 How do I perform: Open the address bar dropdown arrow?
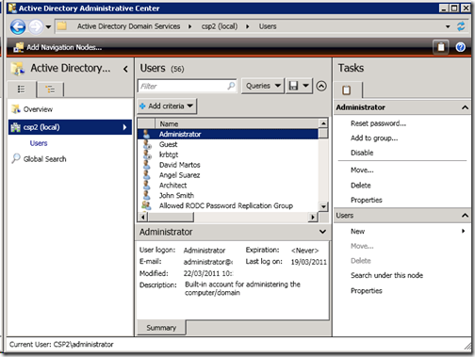[448, 26]
